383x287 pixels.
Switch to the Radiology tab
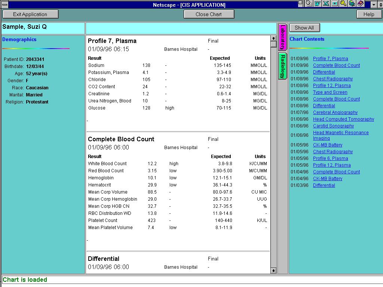pos(282,66)
